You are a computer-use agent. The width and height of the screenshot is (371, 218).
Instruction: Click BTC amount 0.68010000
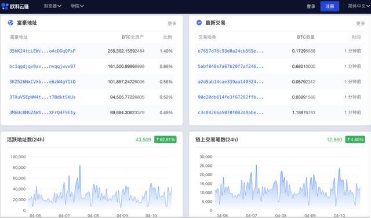[x=304, y=66]
